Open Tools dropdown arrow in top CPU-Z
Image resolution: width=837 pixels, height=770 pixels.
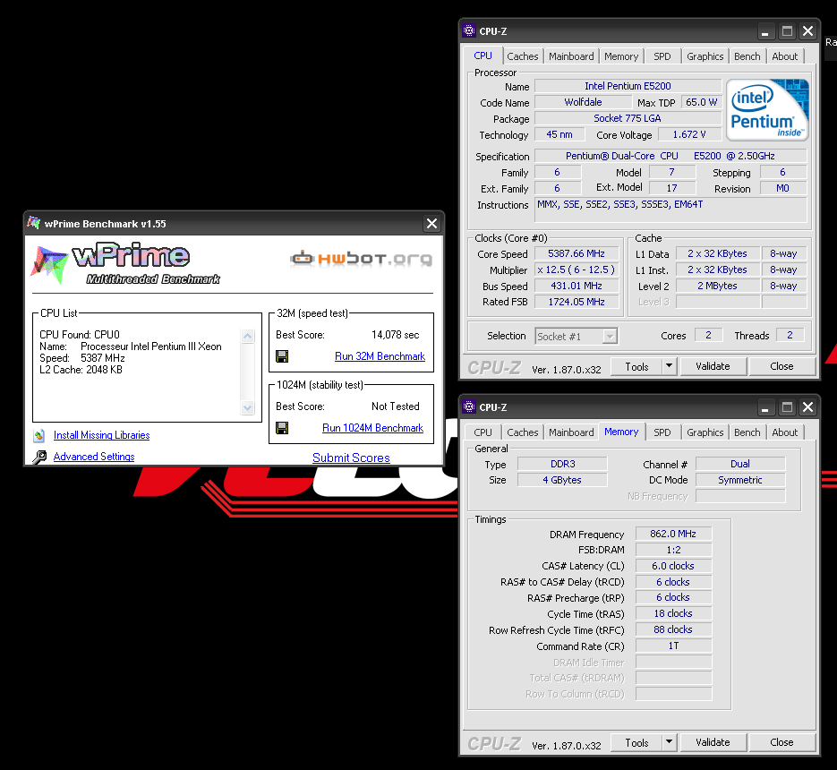pos(670,366)
